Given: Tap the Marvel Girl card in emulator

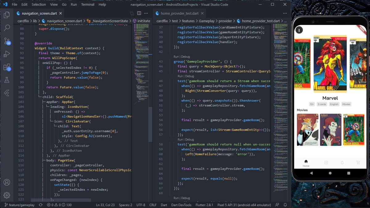Looking at the screenshot, I should [330, 64].
